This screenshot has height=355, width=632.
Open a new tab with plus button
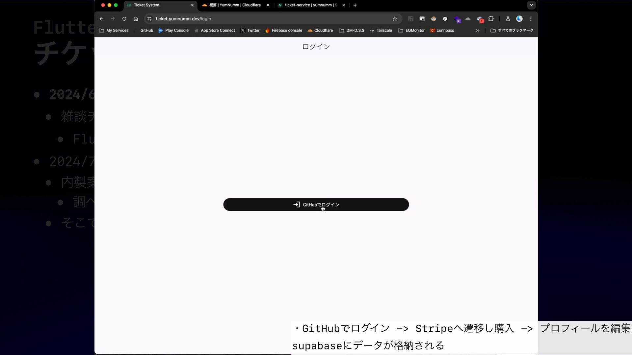tap(355, 5)
